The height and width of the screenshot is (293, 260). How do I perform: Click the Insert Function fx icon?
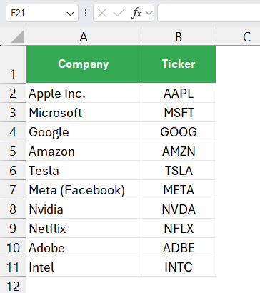[x=136, y=13]
